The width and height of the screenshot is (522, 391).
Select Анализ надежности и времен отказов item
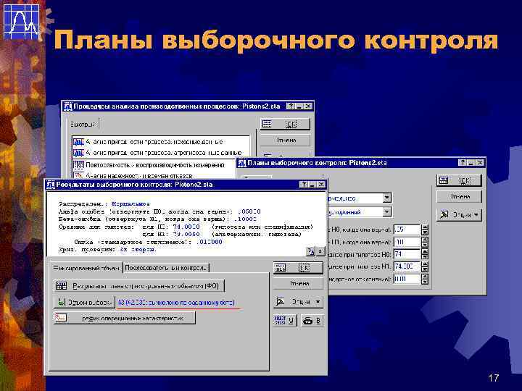154,175
